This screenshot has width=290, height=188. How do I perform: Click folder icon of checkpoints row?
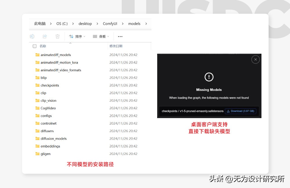[37, 85]
